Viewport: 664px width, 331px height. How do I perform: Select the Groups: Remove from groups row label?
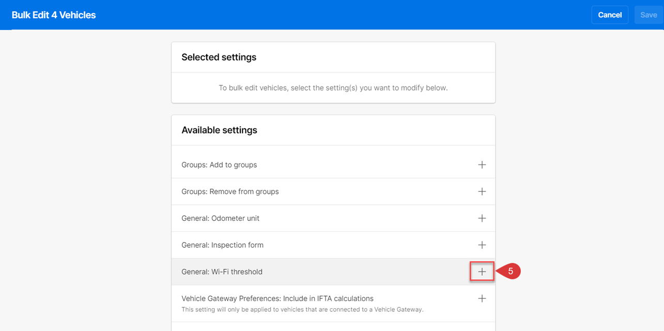tap(230, 191)
